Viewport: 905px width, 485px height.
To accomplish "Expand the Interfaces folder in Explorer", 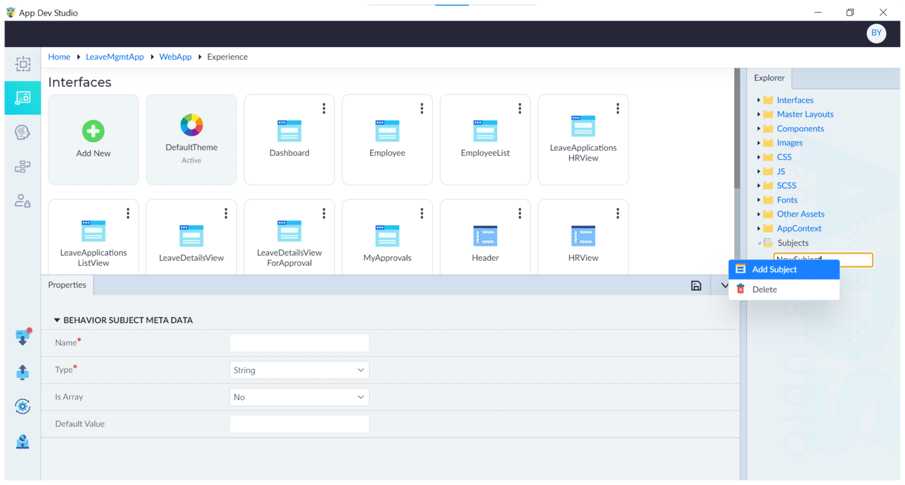I will pyautogui.click(x=759, y=100).
